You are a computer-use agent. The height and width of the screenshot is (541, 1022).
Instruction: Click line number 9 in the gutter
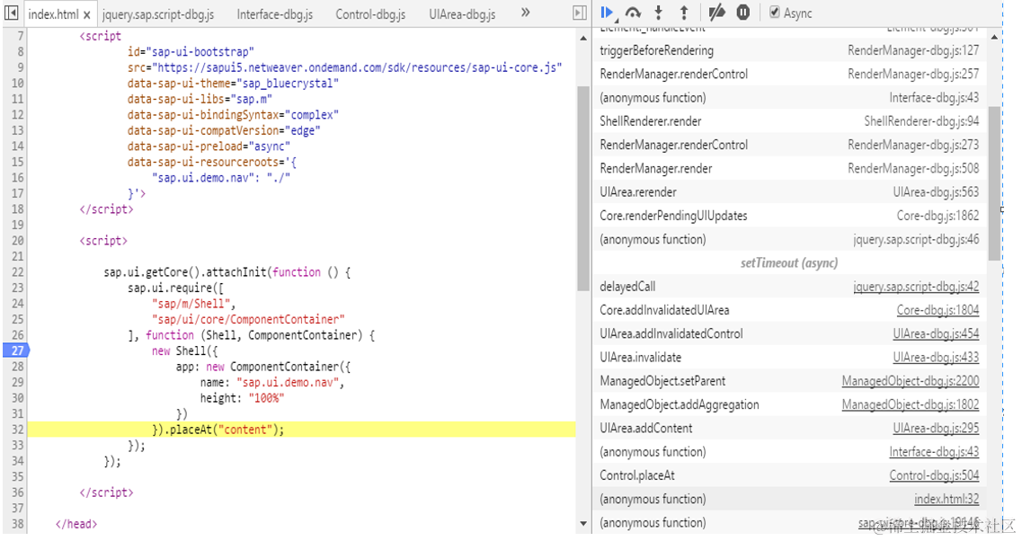coord(21,67)
